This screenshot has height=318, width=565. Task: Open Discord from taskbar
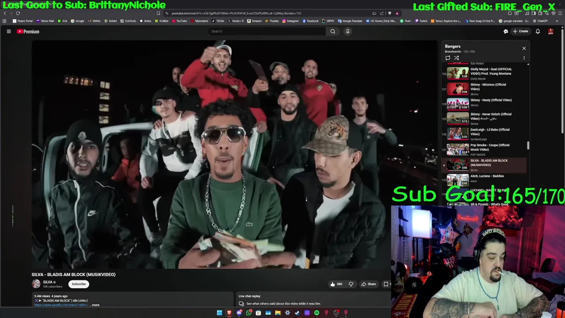pos(239,313)
